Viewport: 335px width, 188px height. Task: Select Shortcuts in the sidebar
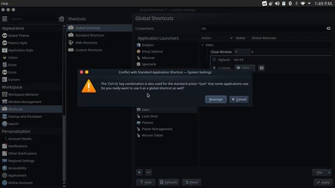(31, 109)
